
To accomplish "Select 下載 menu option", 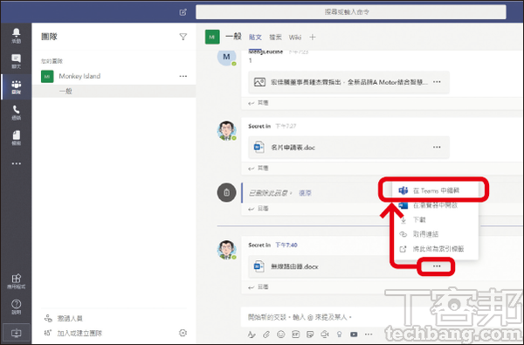I will tap(436, 219).
